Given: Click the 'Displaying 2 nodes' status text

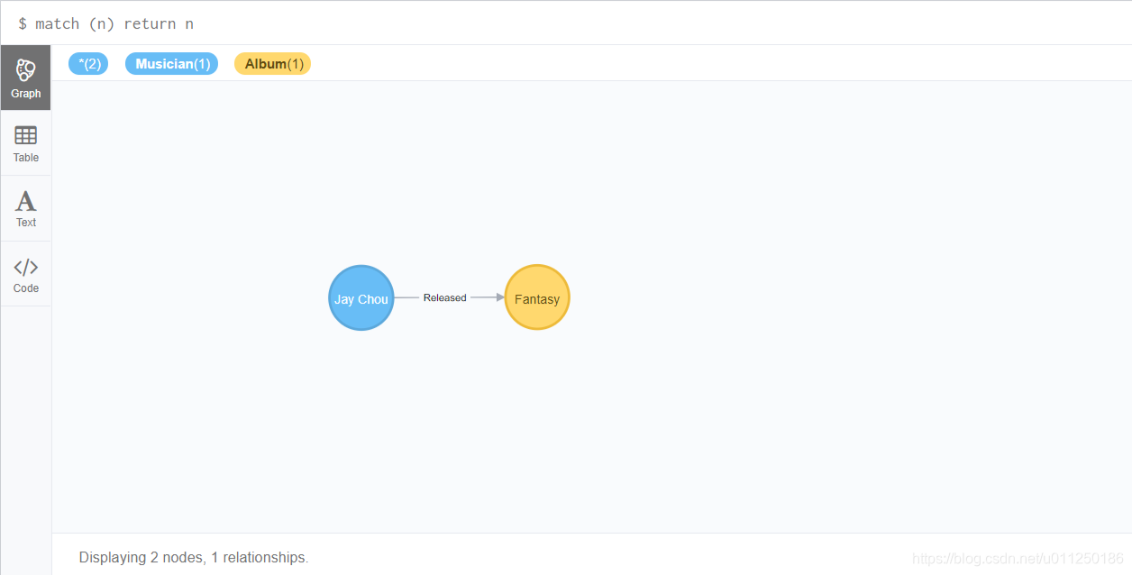Looking at the screenshot, I should coord(194,557).
